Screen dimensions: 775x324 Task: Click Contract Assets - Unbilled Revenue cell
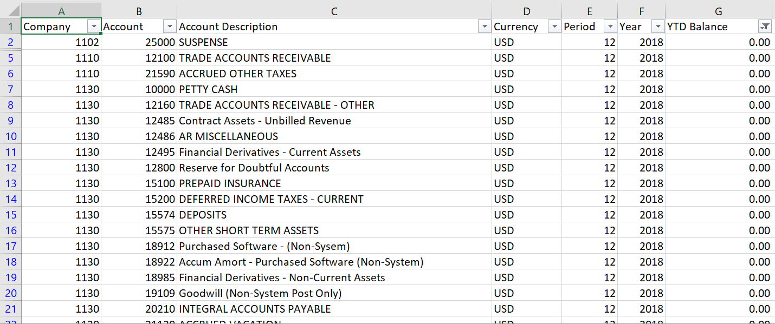point(334,121)
